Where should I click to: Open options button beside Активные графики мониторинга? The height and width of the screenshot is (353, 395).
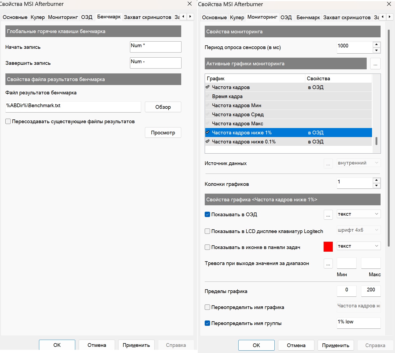click(x=375, y=64)
